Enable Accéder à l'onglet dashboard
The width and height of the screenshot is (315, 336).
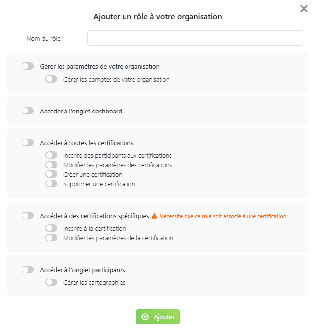(x=28, y=111)
